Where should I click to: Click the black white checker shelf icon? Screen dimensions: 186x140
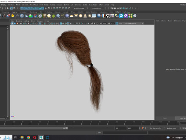coord(108,16)
